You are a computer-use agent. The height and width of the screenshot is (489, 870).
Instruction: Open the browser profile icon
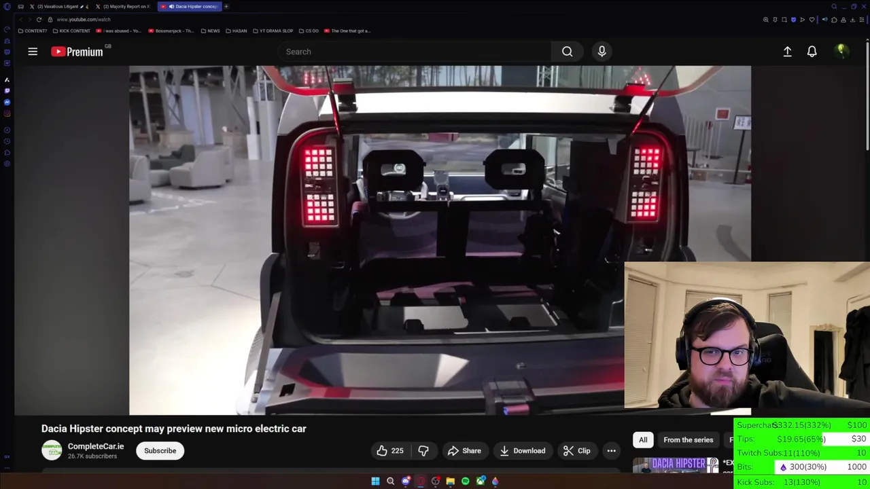(843, 20)
